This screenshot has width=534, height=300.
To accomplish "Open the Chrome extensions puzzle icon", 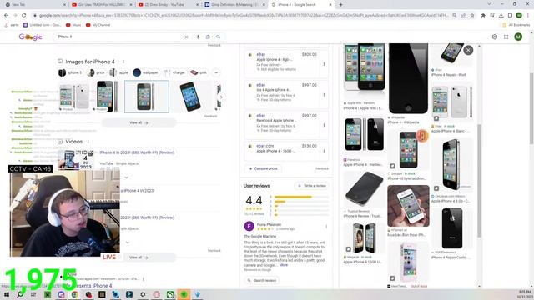I will [x=483, y=15].
